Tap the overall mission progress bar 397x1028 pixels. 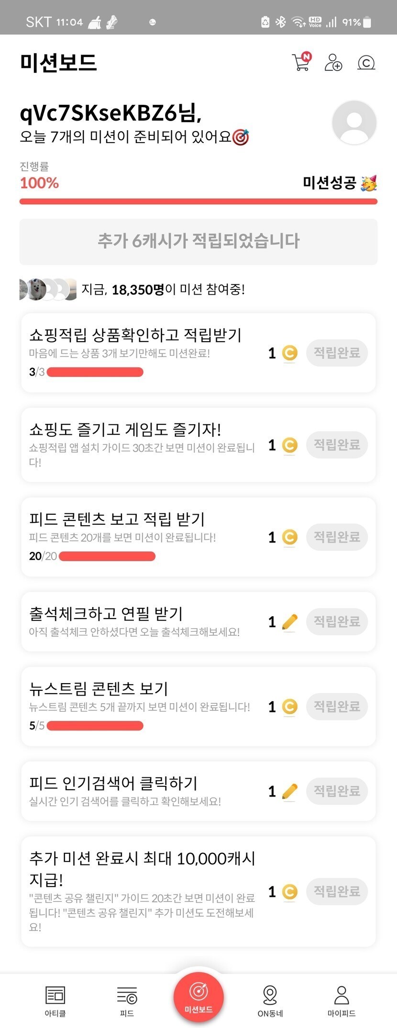(198, 201)
